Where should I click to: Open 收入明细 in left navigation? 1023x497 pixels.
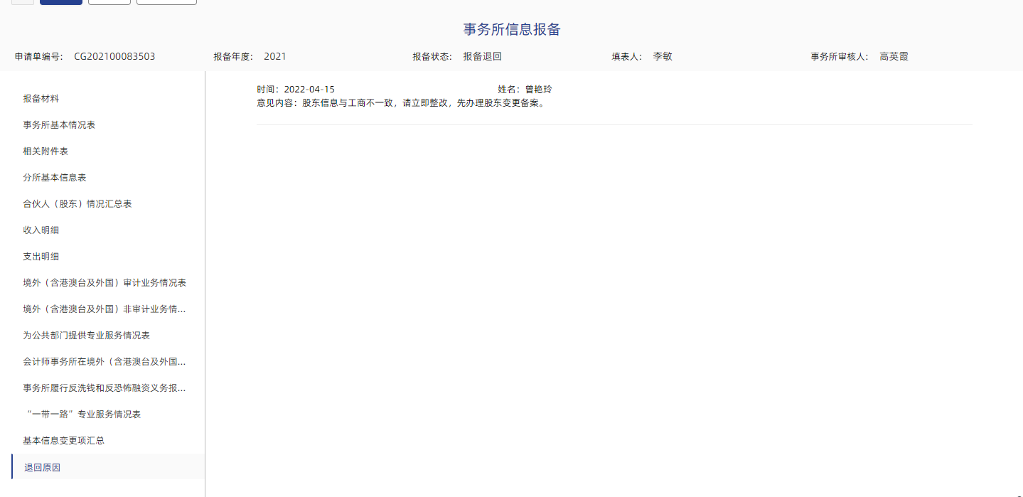[x=41, y=230]
